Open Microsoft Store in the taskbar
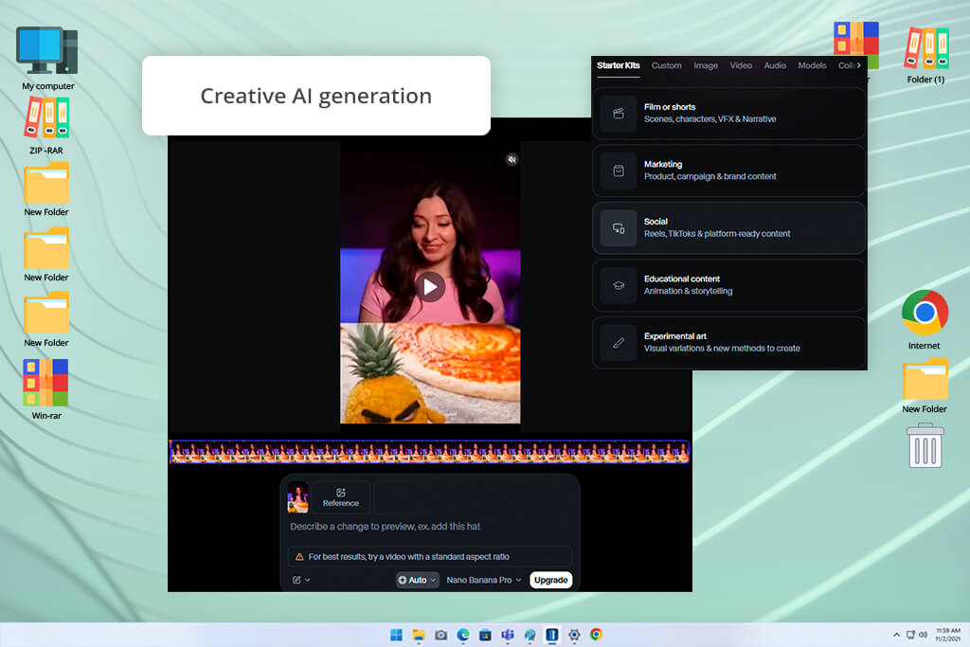 [485, 635]
